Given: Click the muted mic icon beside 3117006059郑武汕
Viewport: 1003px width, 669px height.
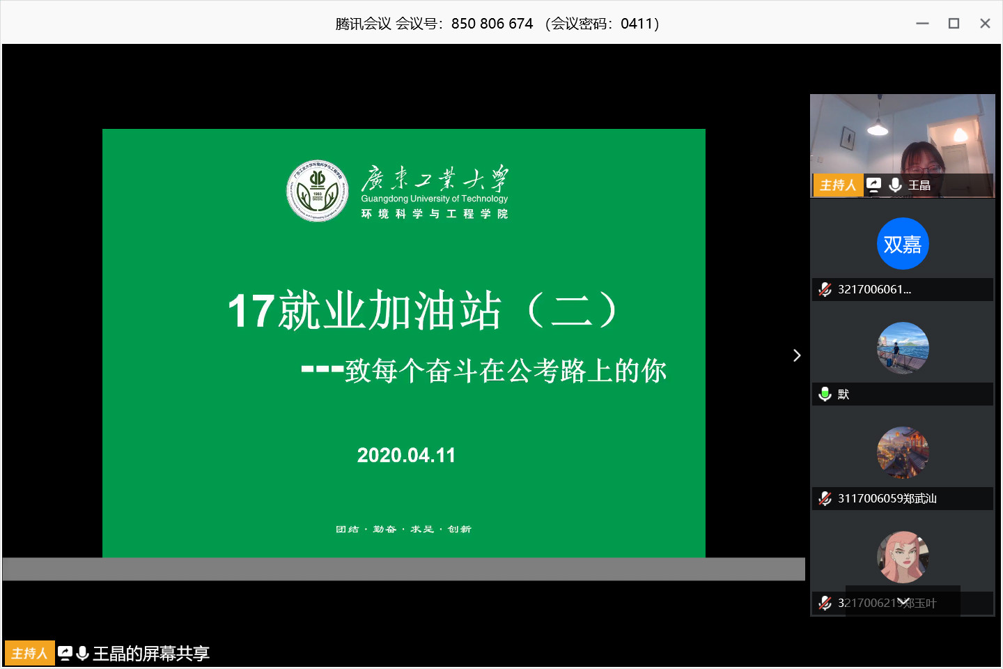Looking at the screenshot, I should click(x=825, y=498).
